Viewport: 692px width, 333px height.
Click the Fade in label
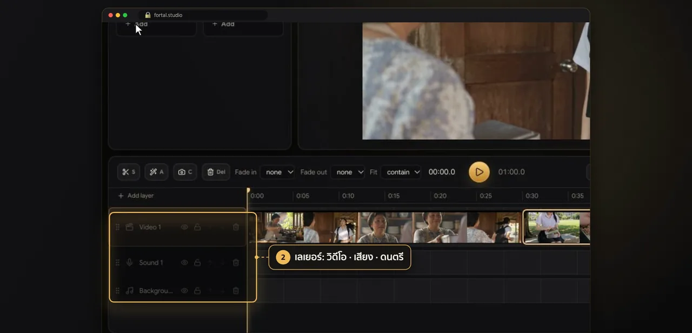pos(245,172)
